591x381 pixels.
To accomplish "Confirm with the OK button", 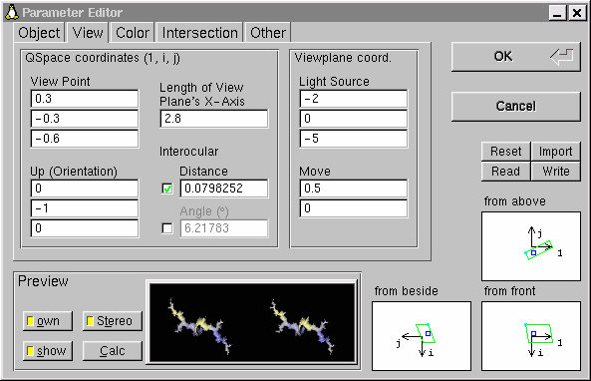I will 515,57.
